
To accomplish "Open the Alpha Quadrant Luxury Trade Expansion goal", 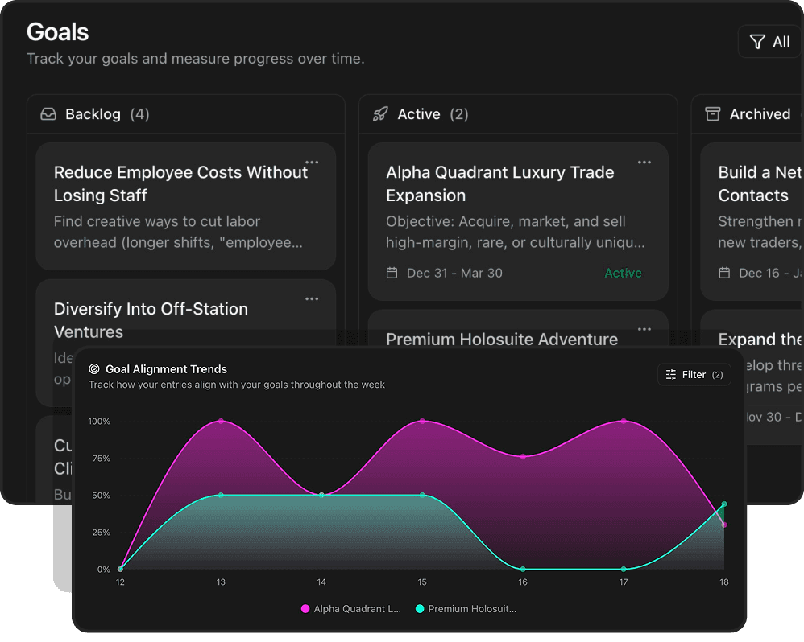I will point(499,183).
